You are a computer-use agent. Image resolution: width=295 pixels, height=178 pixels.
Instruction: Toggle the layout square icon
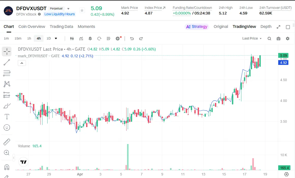pos(288,27)
